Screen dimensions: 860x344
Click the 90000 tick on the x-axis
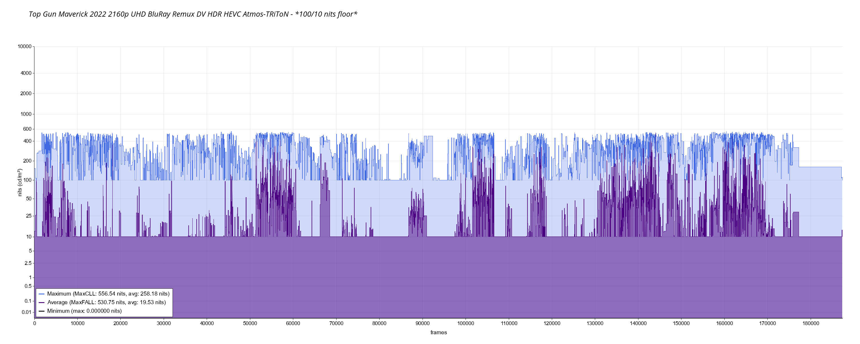pos(422,323)
